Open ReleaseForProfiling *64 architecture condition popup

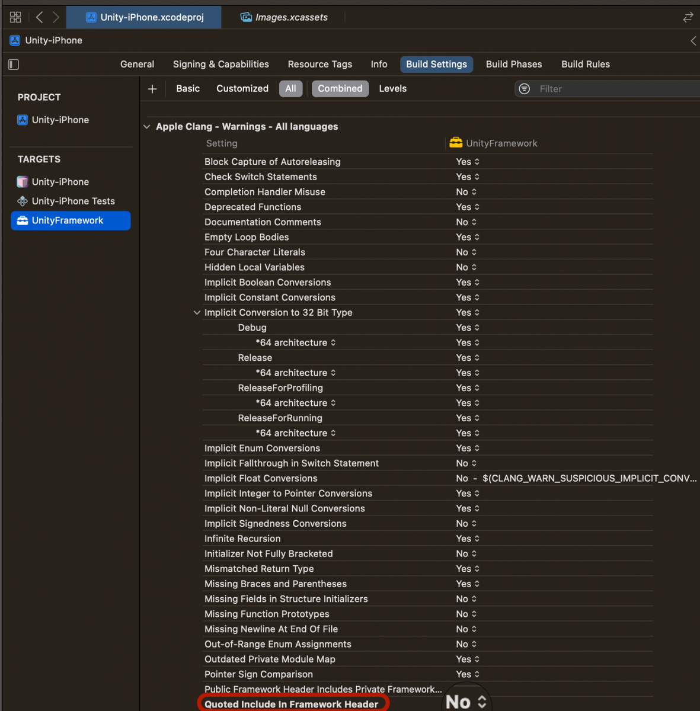[x=296, y=403]
